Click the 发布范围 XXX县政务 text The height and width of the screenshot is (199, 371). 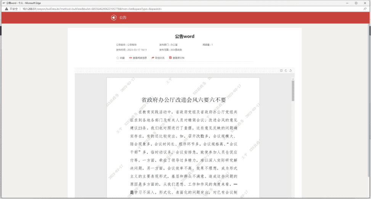point(170,50)
